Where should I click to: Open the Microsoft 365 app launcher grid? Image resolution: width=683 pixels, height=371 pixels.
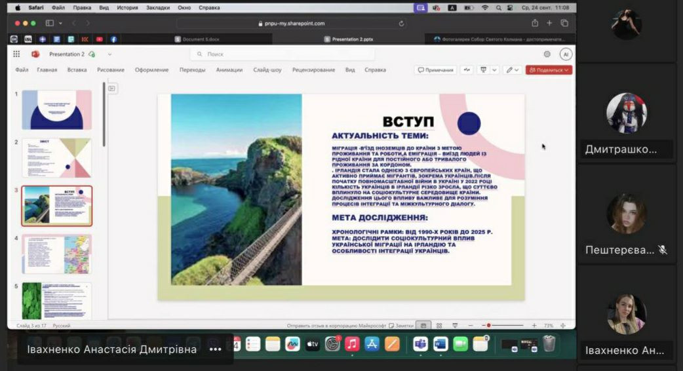tap(16, 54)
